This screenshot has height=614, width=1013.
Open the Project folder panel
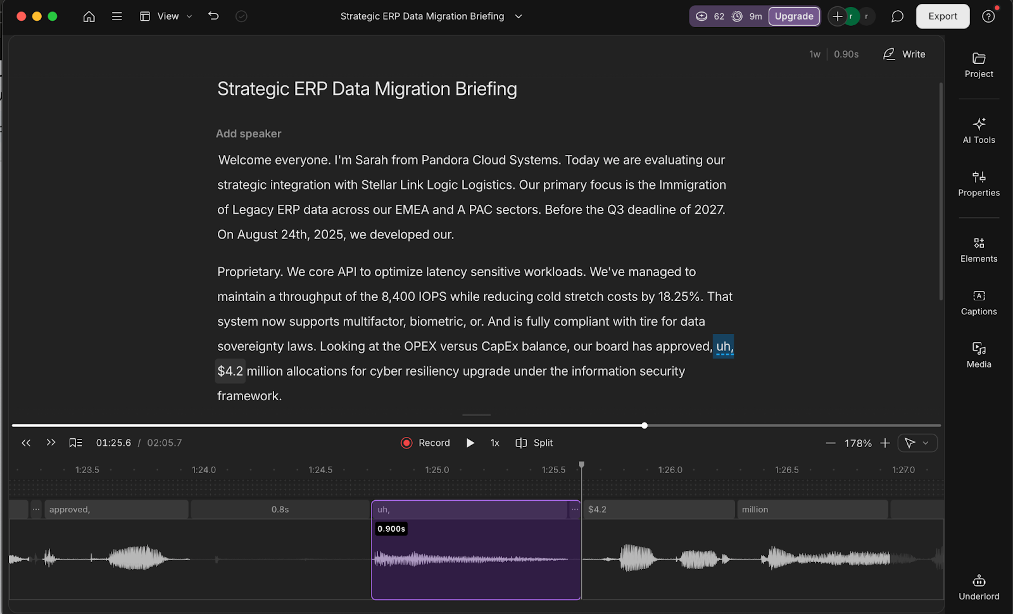[x=978, y=65]
